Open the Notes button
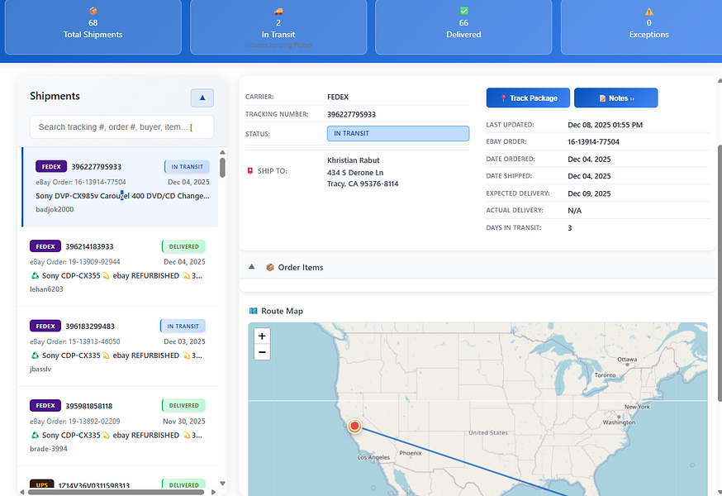 (x=615, y=98)
